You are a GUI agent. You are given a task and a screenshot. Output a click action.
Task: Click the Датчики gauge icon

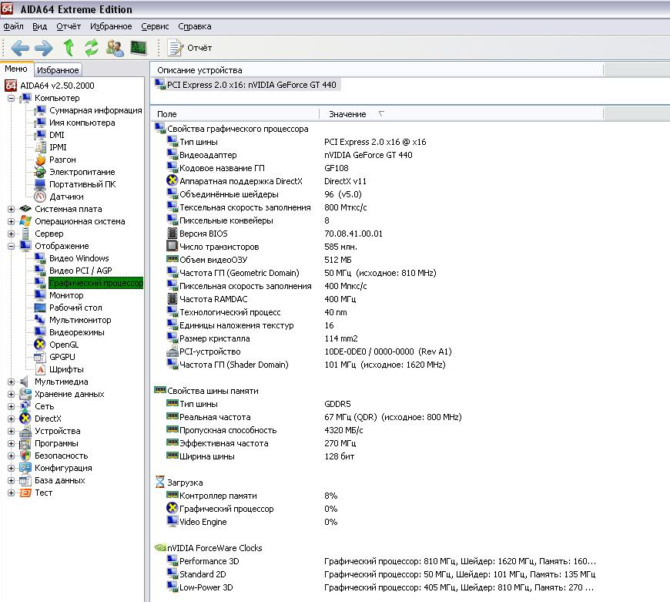click(x=40, y=197)
